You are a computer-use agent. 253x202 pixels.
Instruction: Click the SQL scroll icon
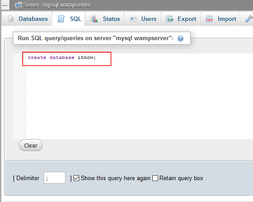(x=61, y=19)
